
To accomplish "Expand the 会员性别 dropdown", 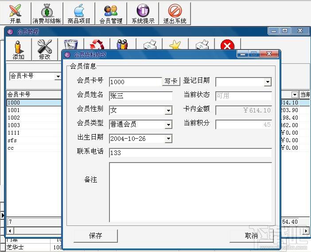I will [168, 110].
